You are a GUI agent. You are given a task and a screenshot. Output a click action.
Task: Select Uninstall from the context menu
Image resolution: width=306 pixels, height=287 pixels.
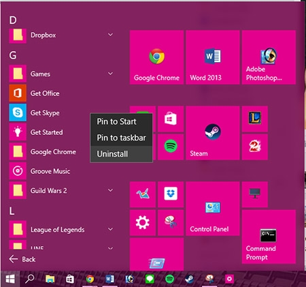tap(121, 154)
